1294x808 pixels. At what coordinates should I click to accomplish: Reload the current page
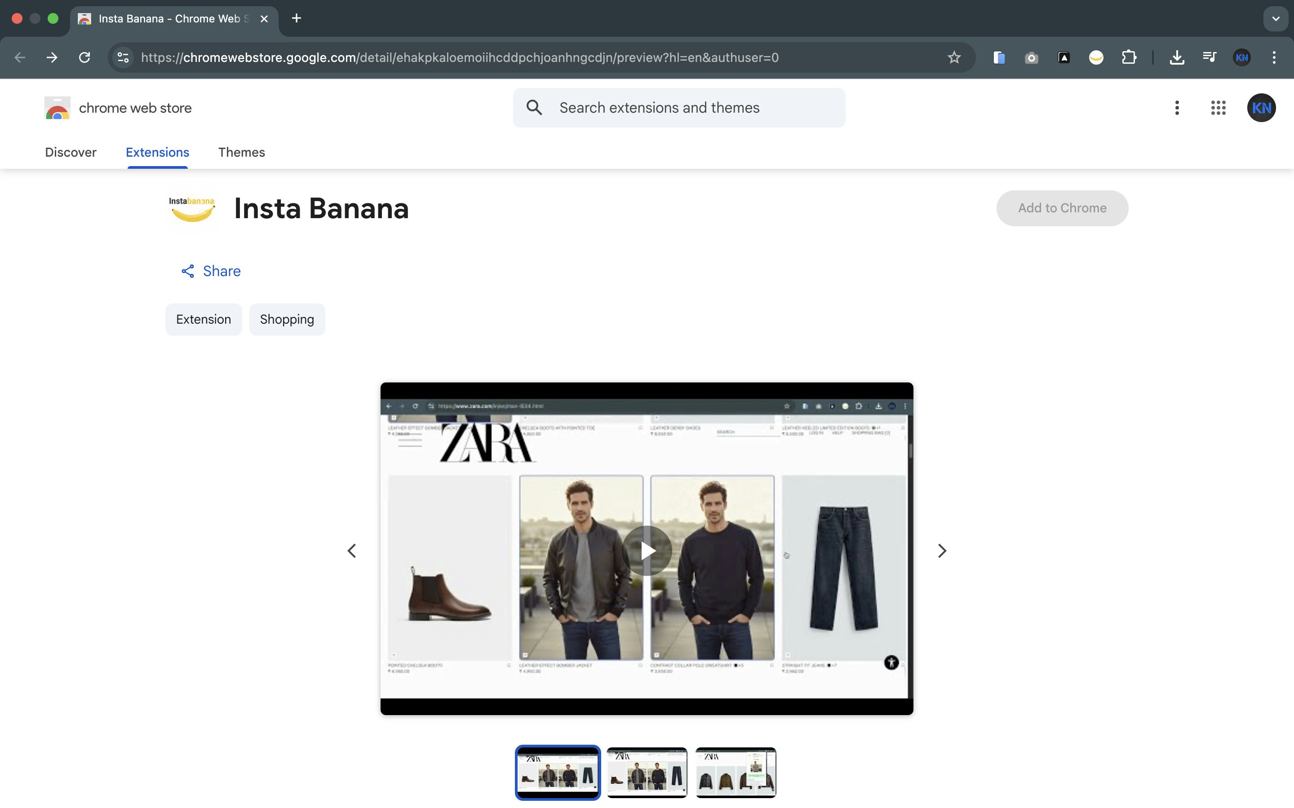84,57
